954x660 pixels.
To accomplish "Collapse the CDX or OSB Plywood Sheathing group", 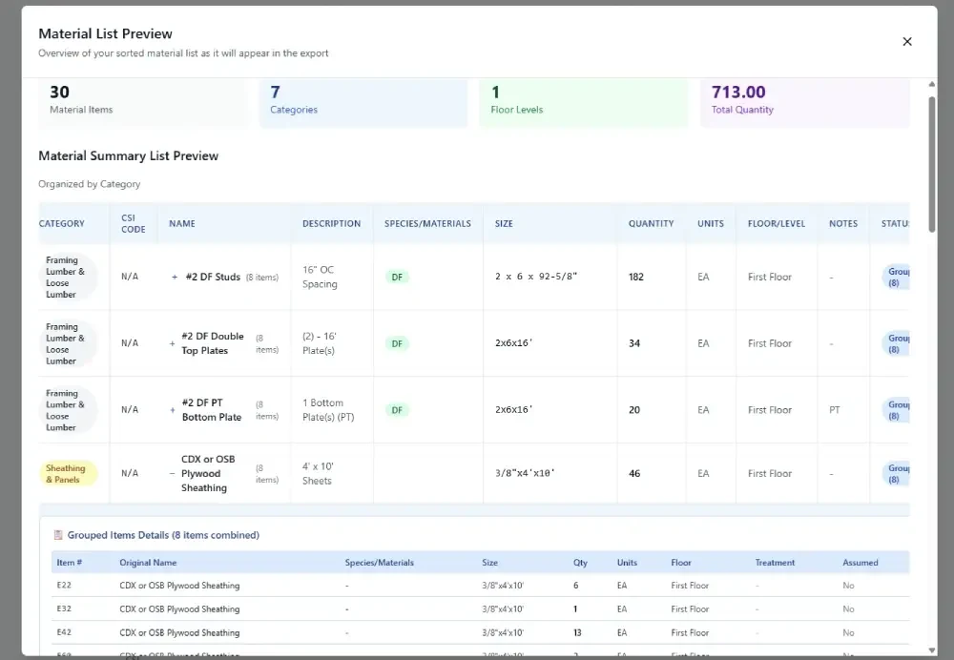I will 172,473.
